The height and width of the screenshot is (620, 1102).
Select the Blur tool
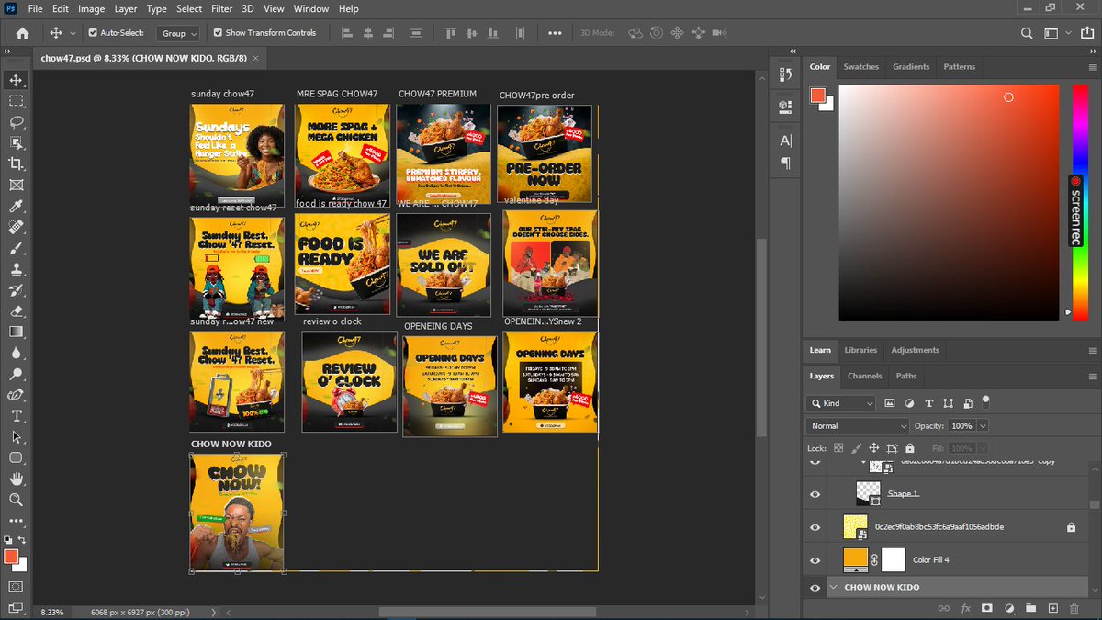coord(17,353)
